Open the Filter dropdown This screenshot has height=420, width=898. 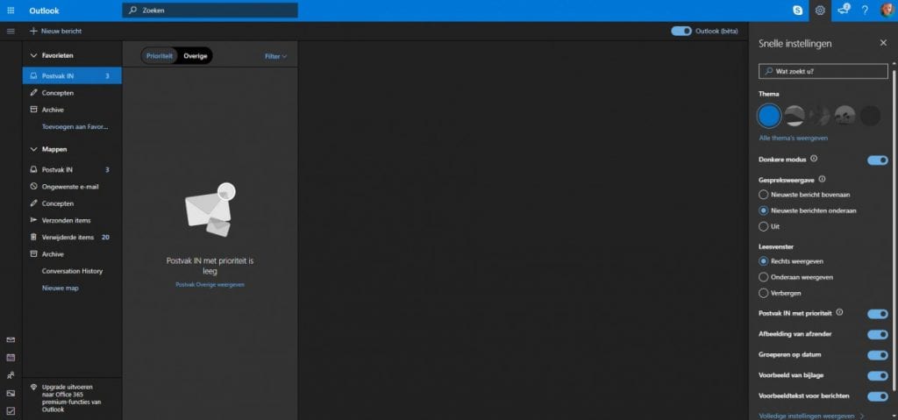[275, 56]
